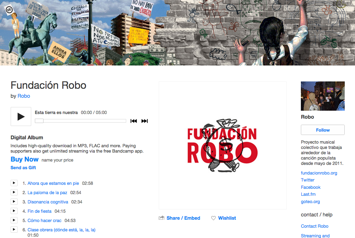Open the Fundación Robo album cover art

pos(222,145)
